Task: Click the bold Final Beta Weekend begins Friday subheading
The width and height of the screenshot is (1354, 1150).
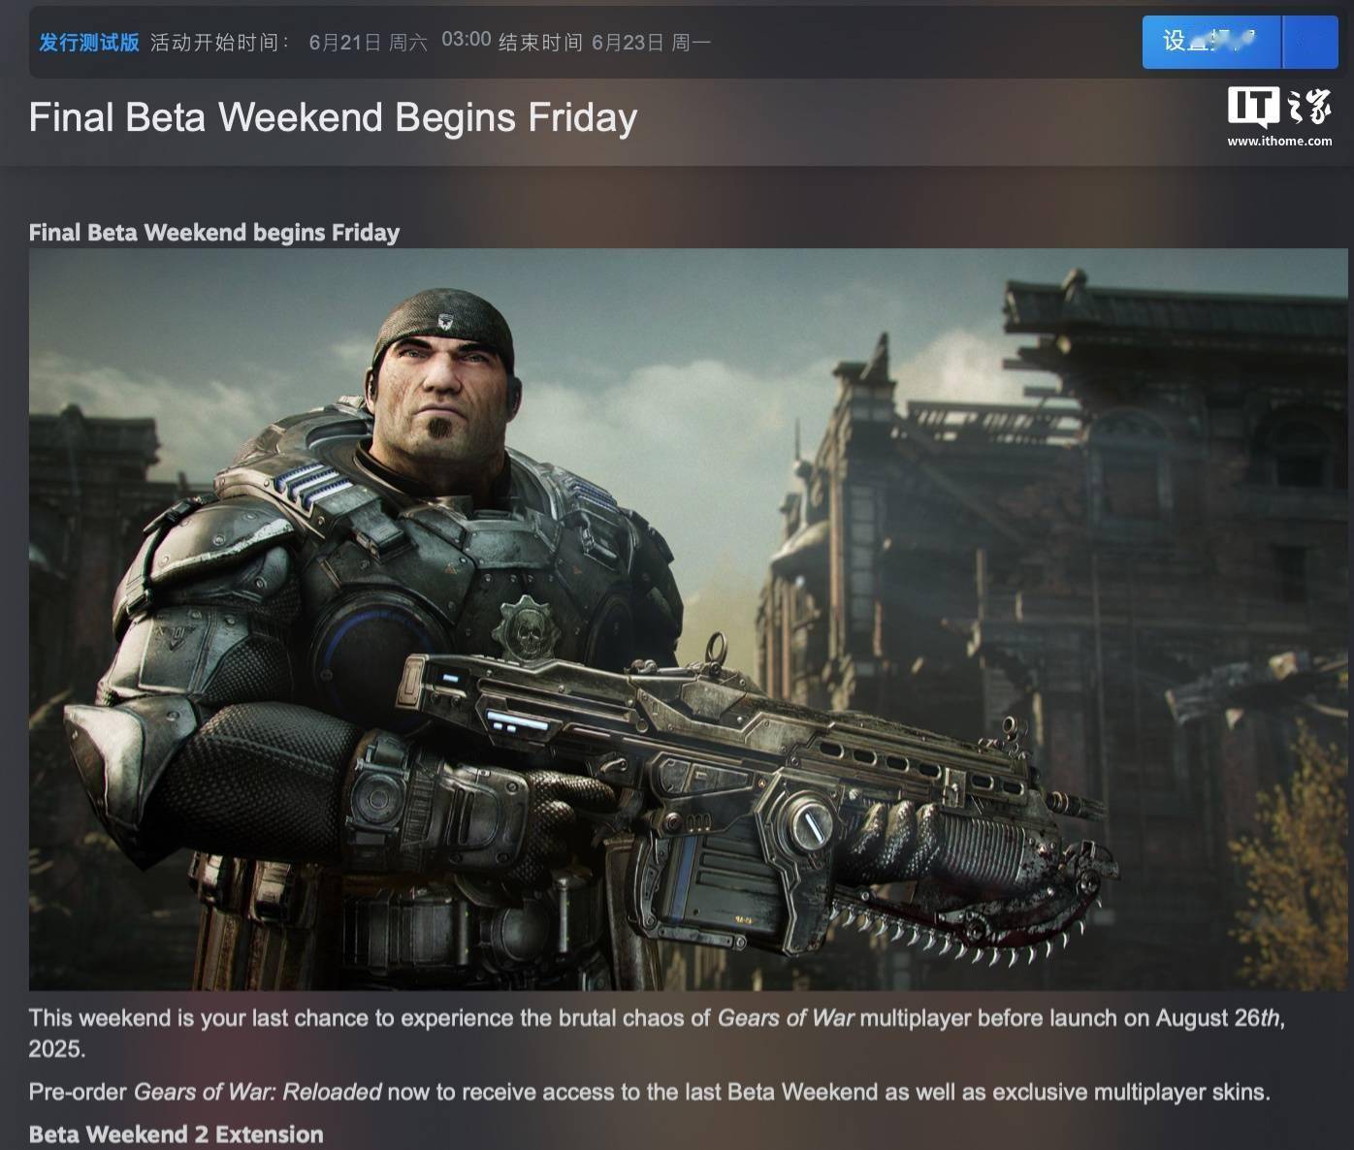Action: pyautogui.click(x=214, y=233)
